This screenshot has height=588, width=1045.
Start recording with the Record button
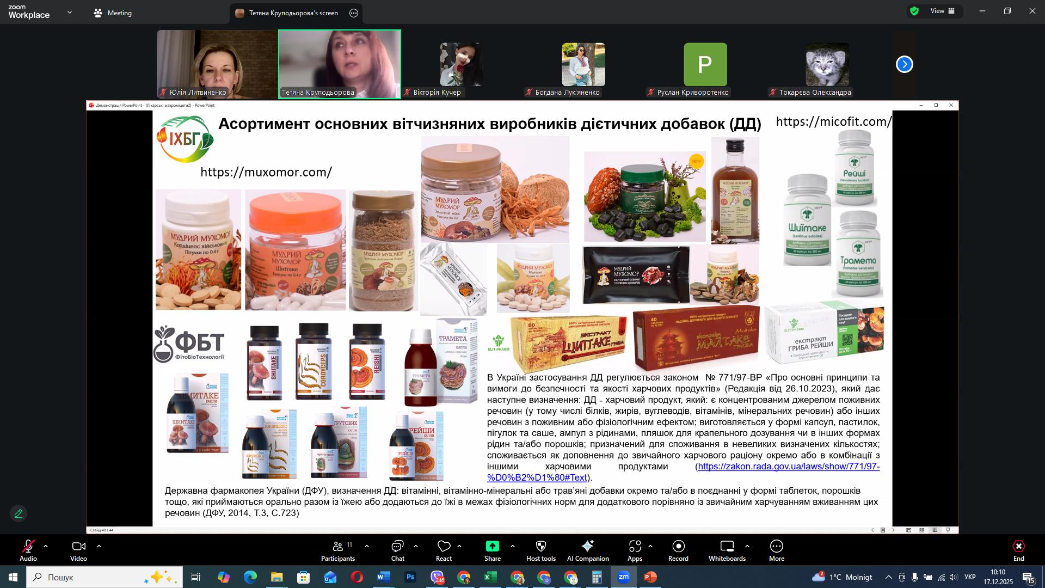[678, 550]
